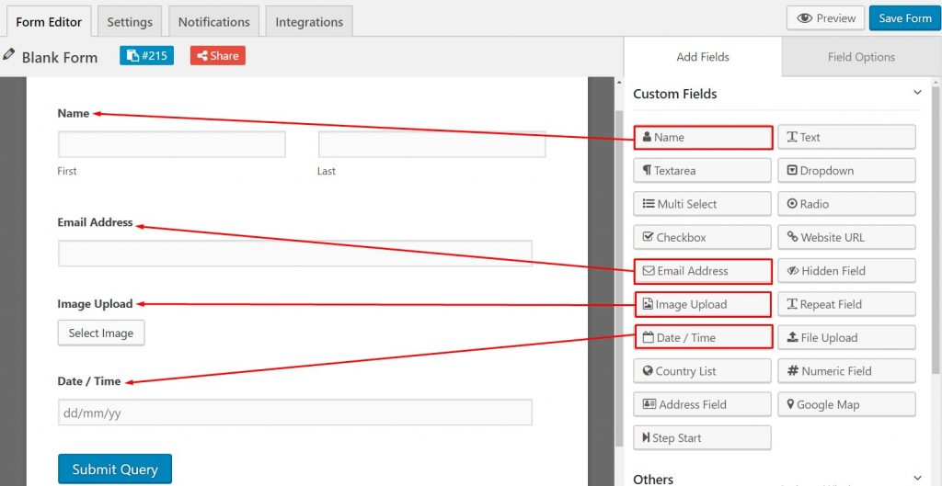Add a Checkbox field to form
942x486 pixels.
(x=702, y=237)
